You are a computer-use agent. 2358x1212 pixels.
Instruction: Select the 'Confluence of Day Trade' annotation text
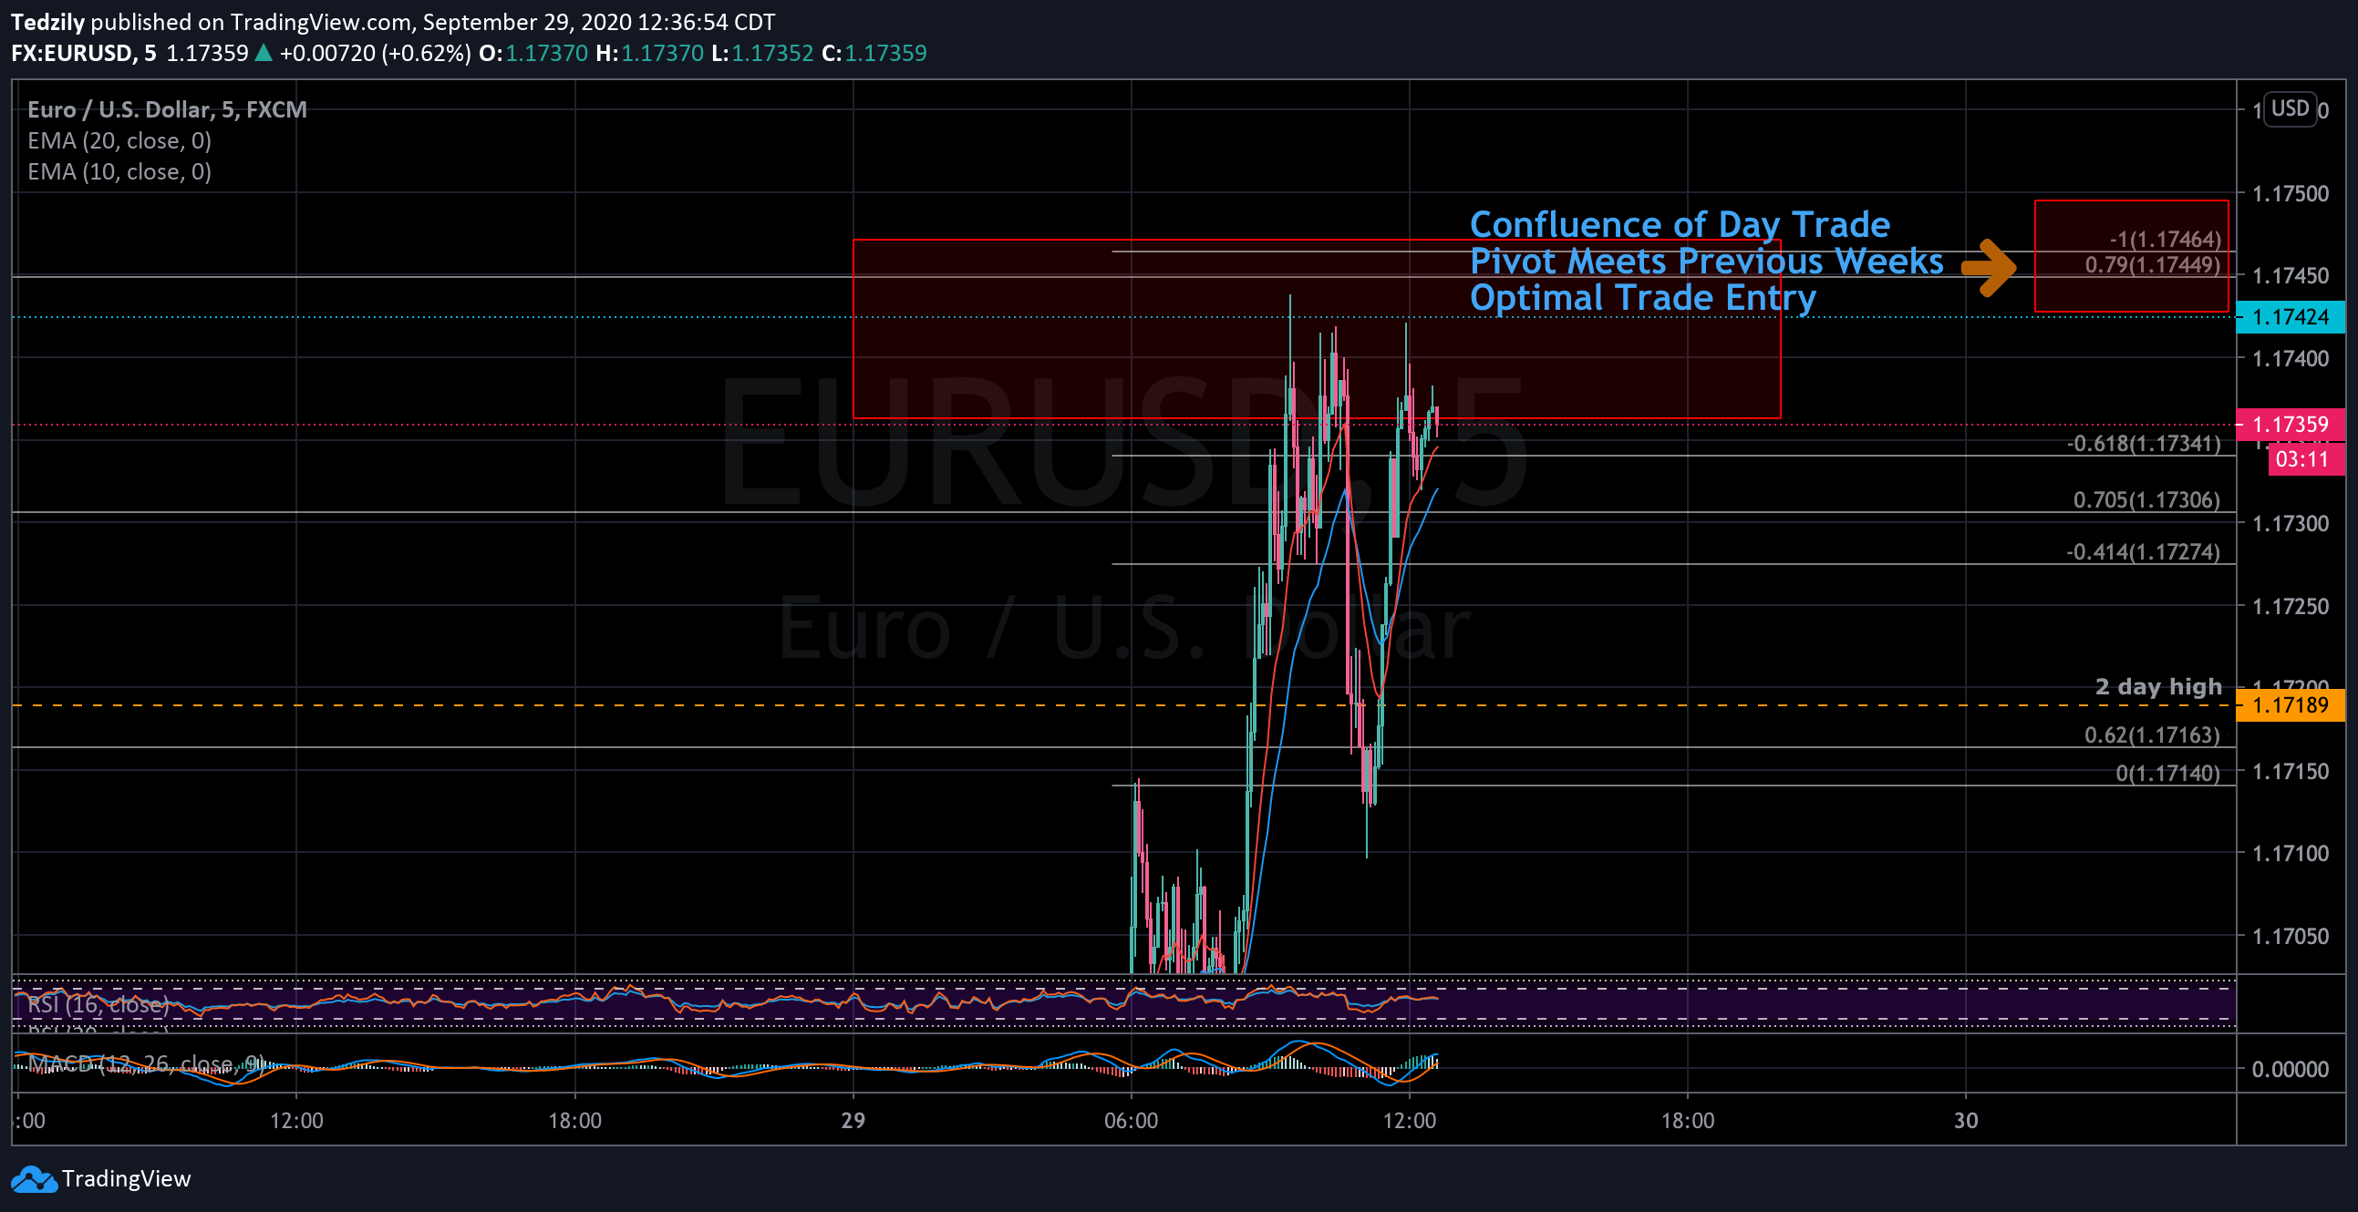(1680, 225)
